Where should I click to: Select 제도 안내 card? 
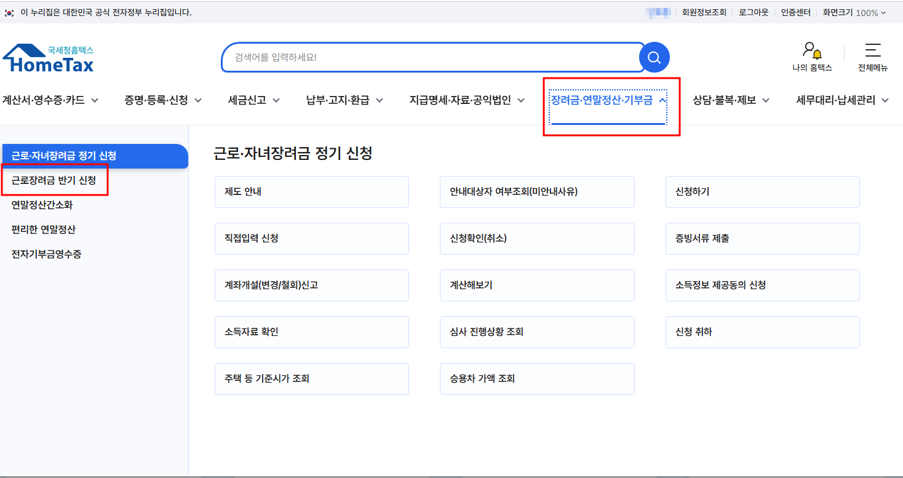(x=311, y=191)
